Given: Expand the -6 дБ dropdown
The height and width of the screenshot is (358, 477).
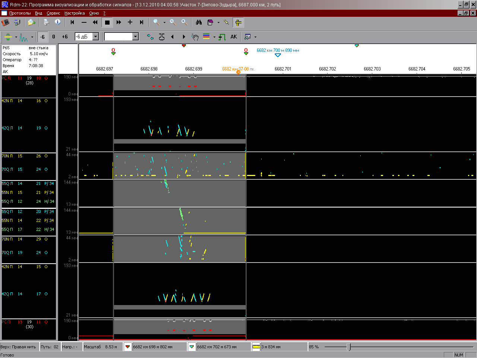Looking at the screenshot, I should (x=96, y=37).
